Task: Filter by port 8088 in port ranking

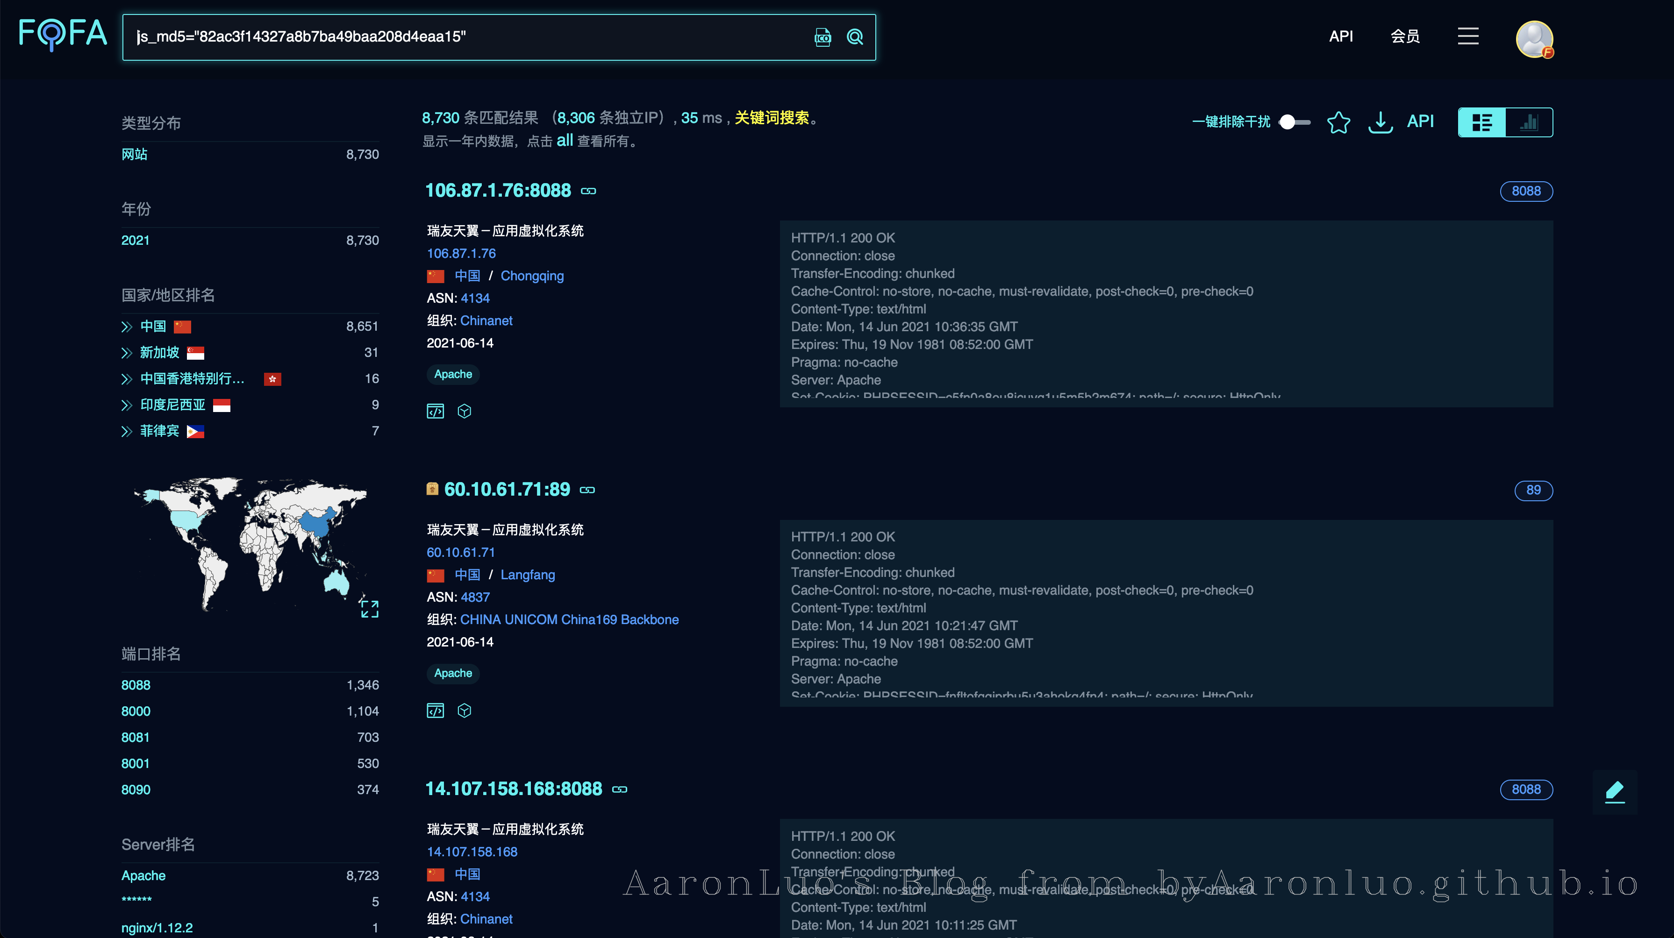Action: tap(136, 685)
